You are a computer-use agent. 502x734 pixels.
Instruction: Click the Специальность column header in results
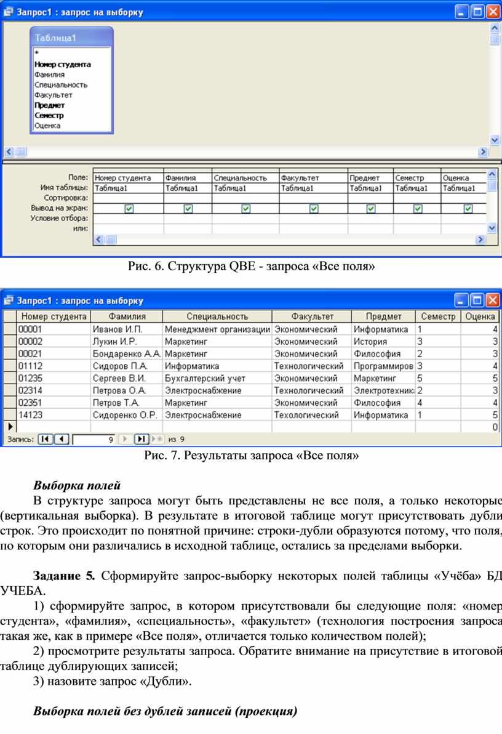point(217,317)
